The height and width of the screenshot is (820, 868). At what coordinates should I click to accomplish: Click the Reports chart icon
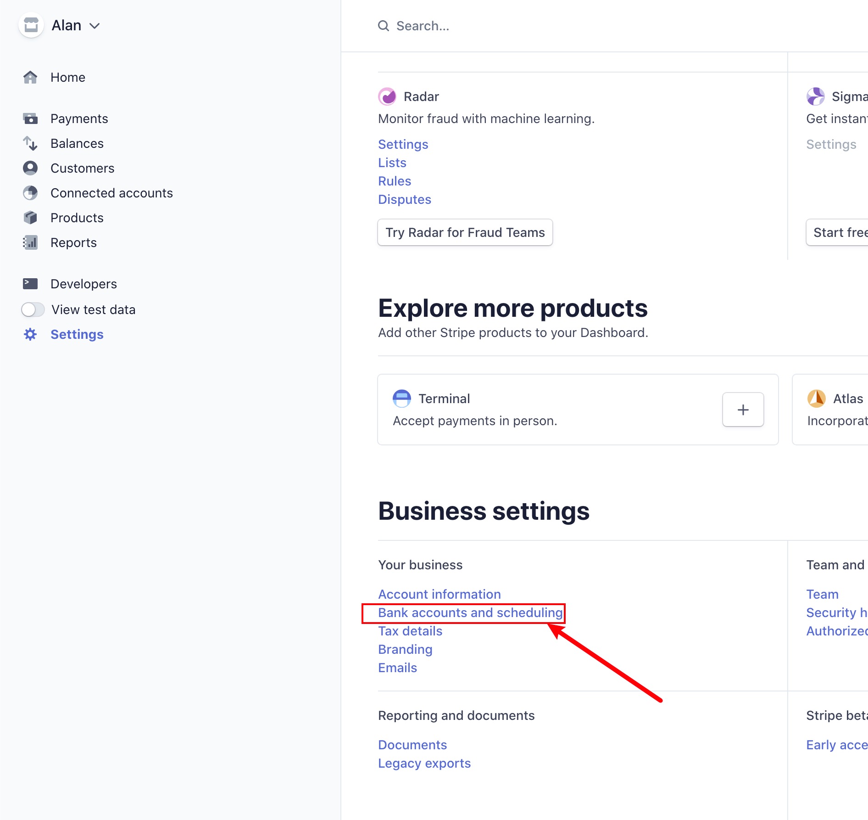pyautogui.click(x=30, y=242)
